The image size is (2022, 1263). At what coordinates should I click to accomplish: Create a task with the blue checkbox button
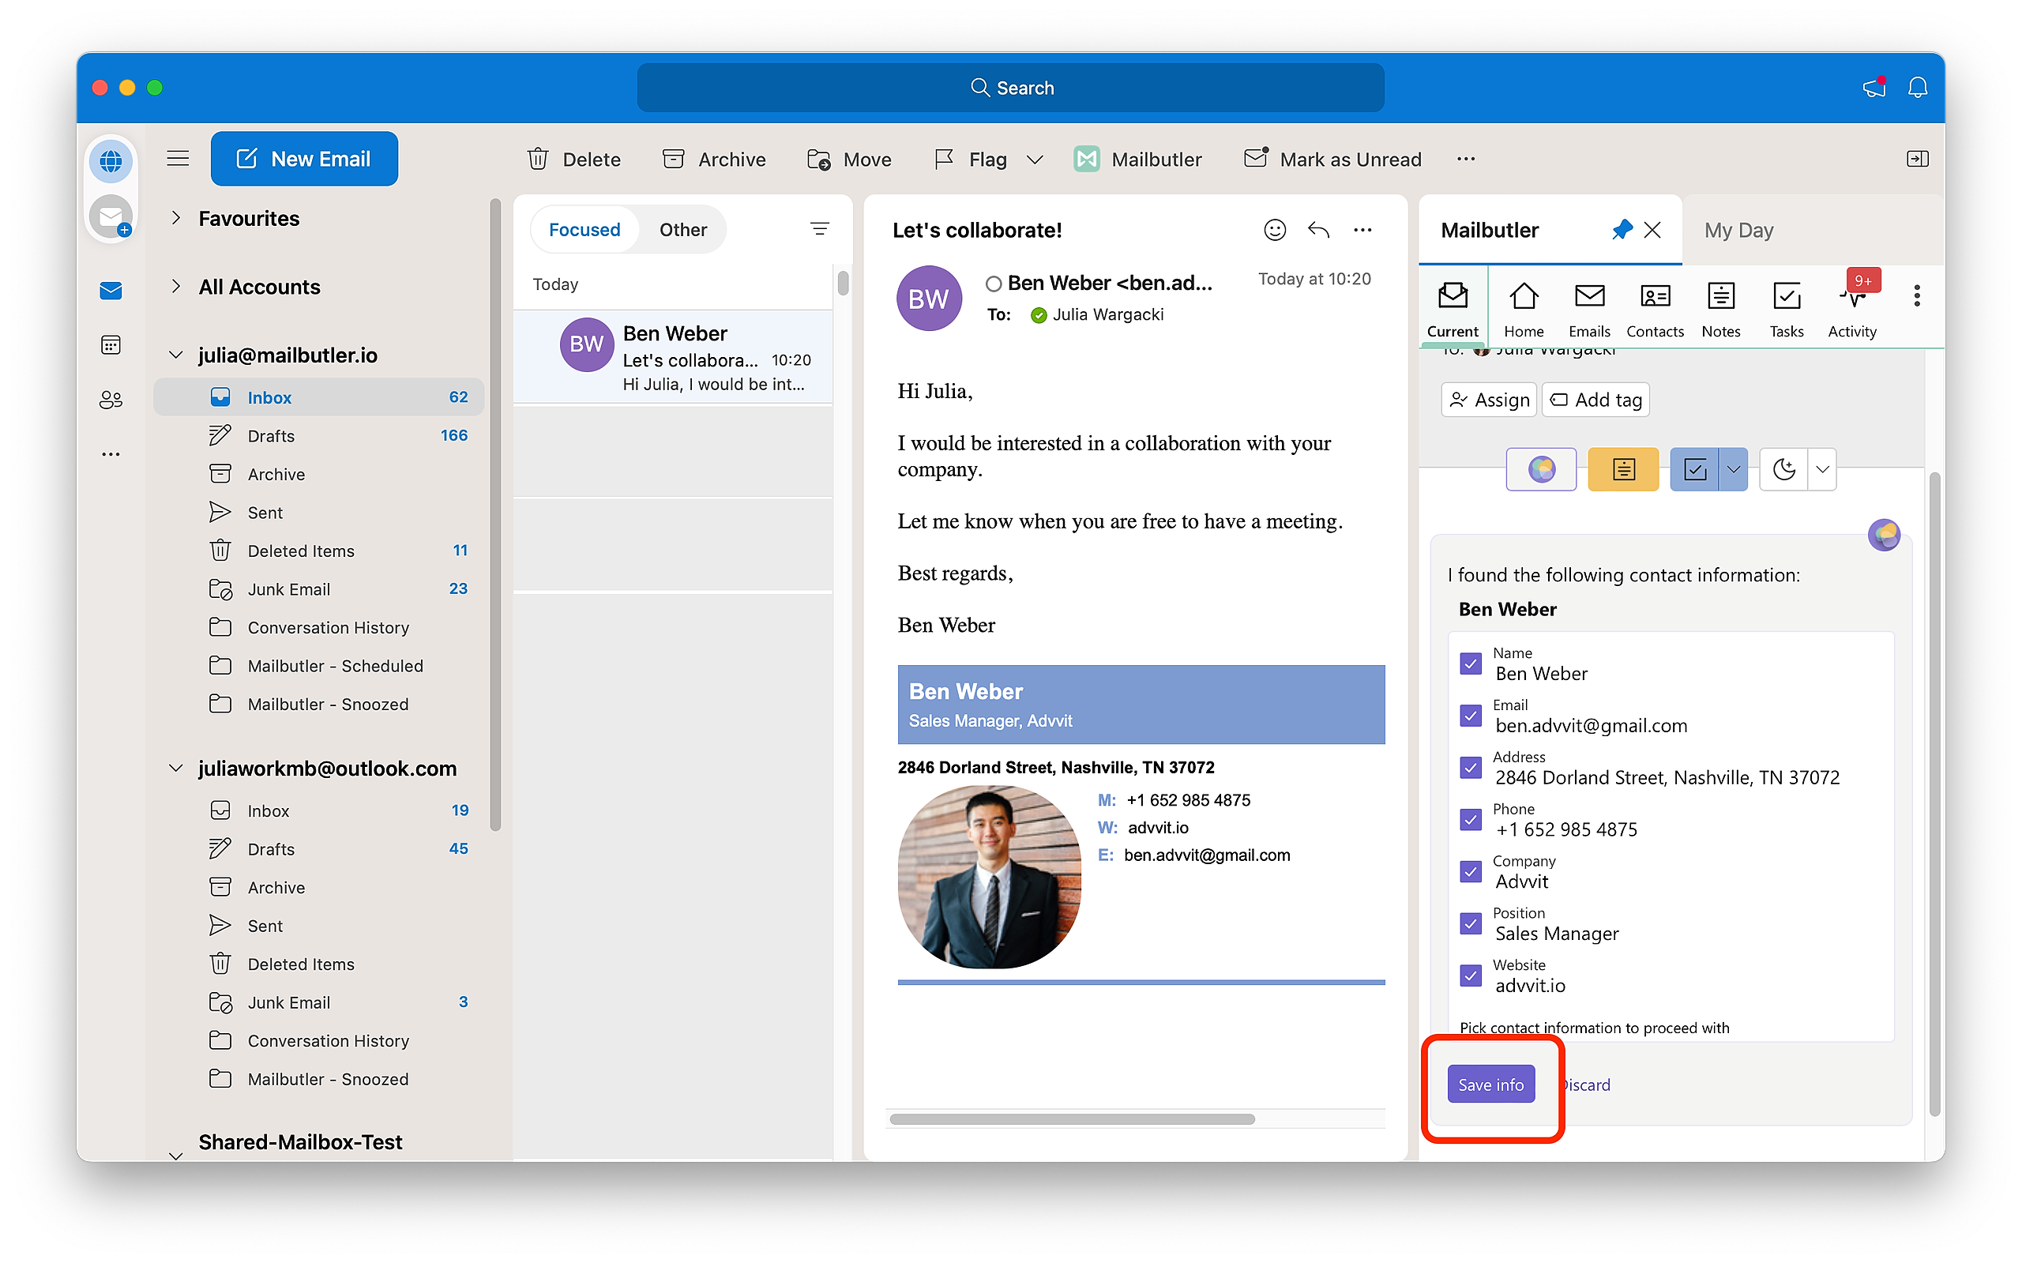(x=1694, y=469)
